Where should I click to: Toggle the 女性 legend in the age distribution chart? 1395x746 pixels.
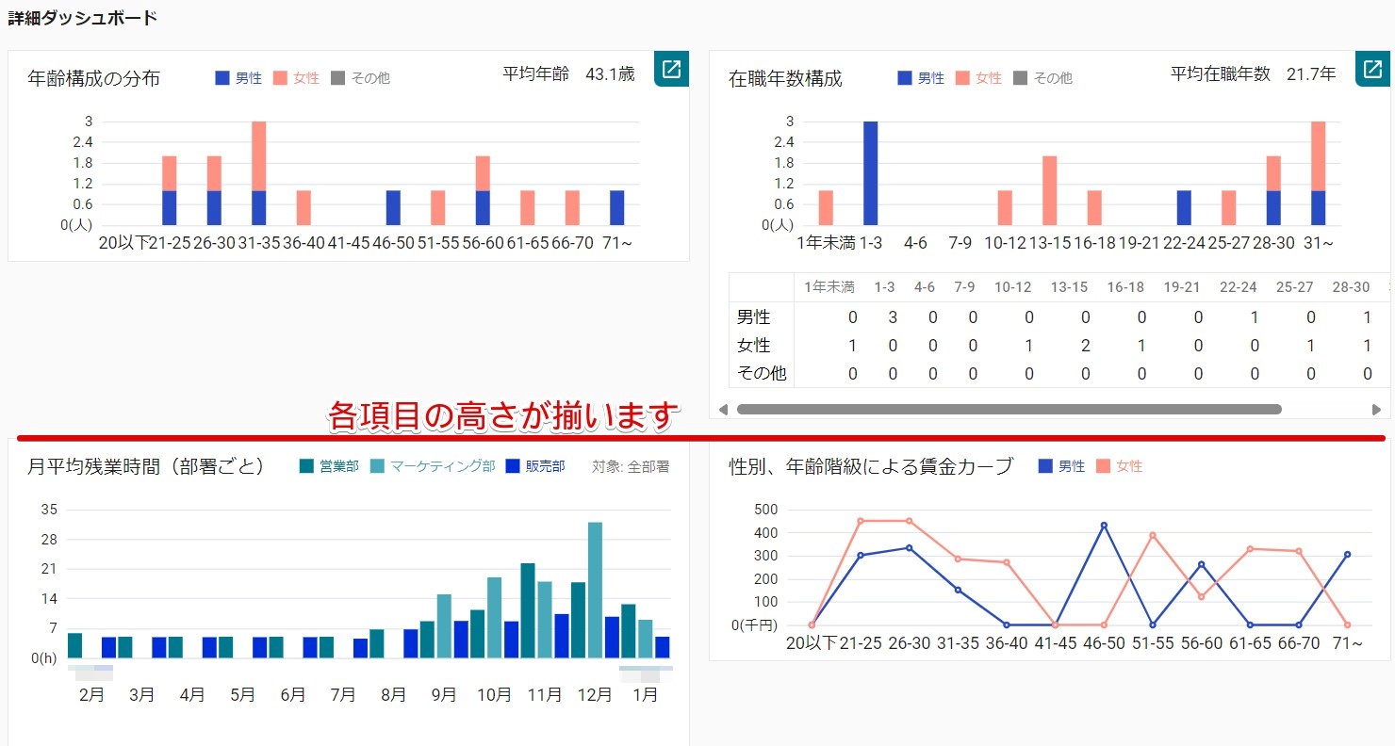coord(297,78)
